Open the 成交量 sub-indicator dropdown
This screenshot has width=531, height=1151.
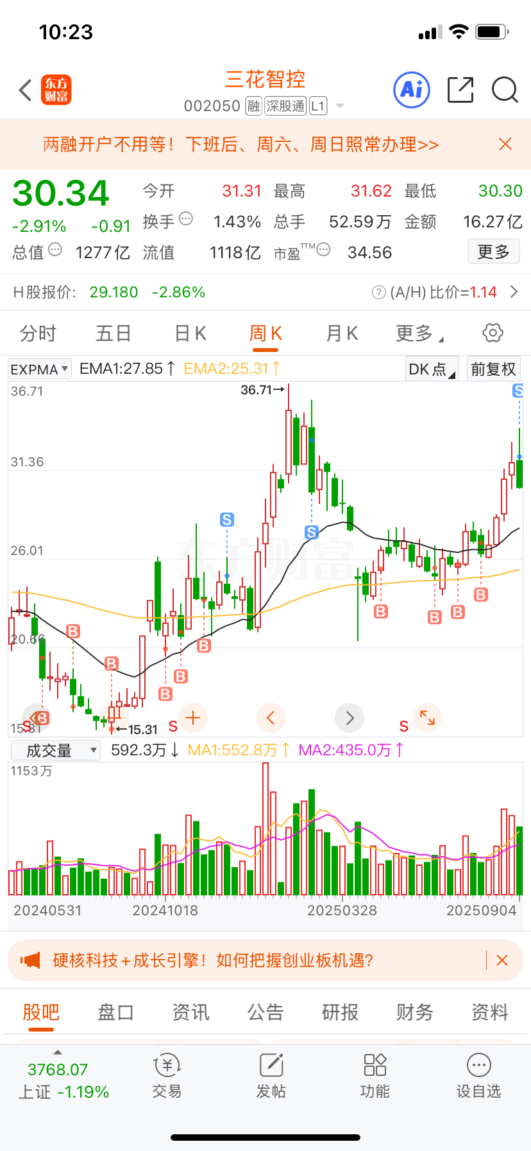click(x=55, y=750)
